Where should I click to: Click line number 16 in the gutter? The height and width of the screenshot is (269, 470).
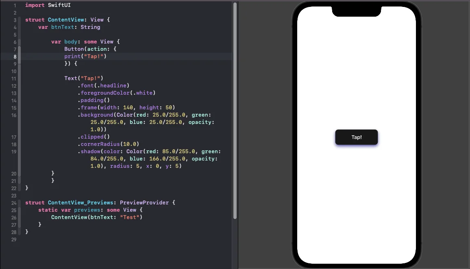pyautogui.click(x=14, y=115)
